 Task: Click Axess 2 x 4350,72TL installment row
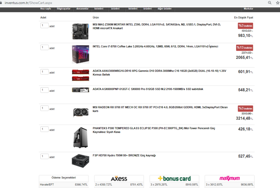pos(119,185)
